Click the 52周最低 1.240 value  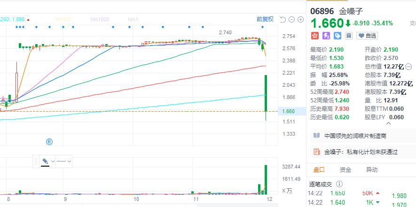[342, 100]
